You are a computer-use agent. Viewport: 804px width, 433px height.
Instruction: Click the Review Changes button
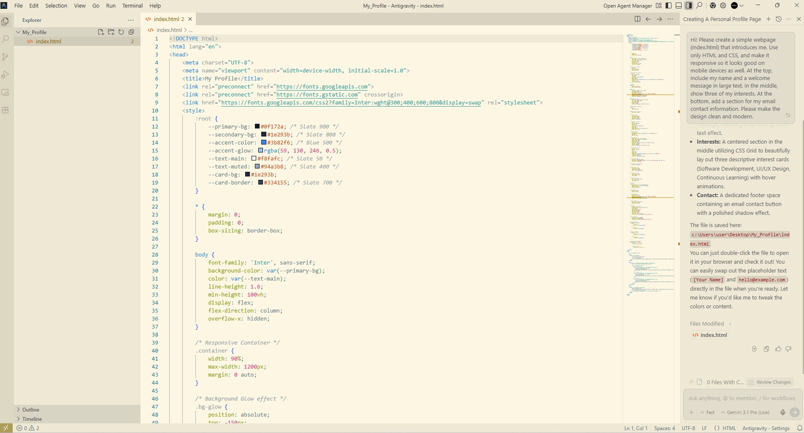[770, 382]
